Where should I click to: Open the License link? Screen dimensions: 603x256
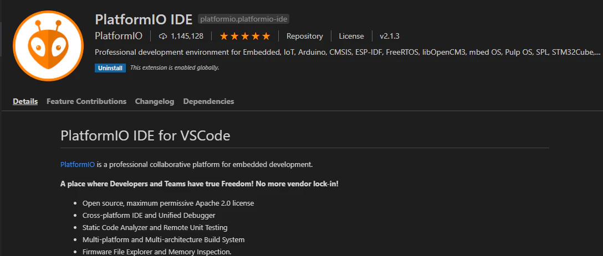pos(351,36)
